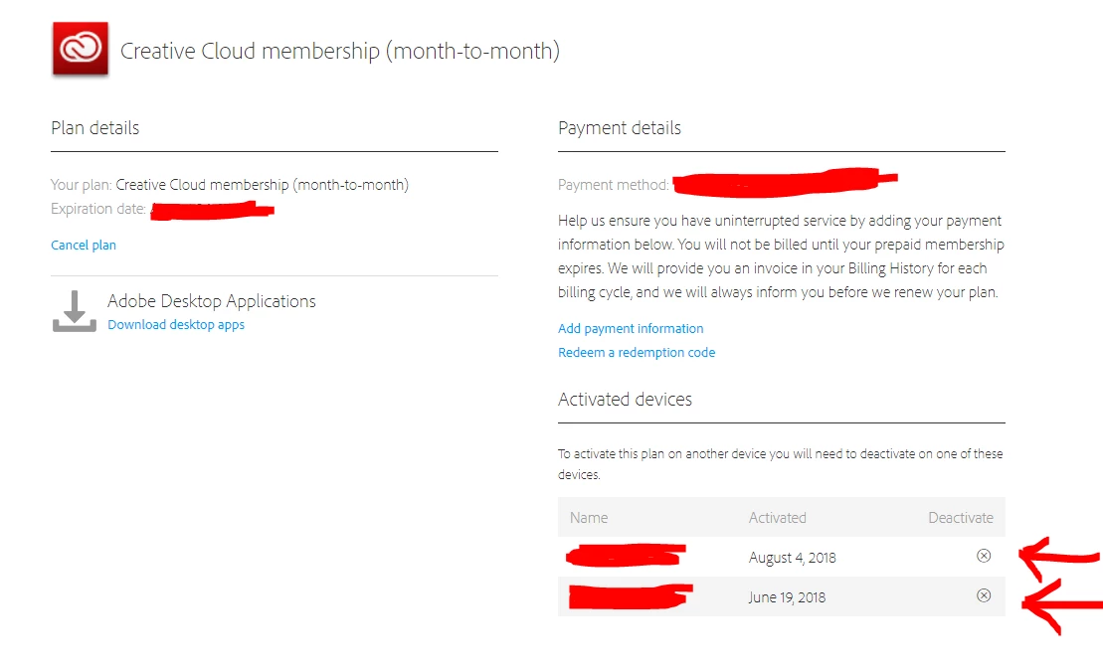Viewport: 1103px width, 671px height.
Task: Open Download desktop apps link
Action: click(x=176, y=325)
